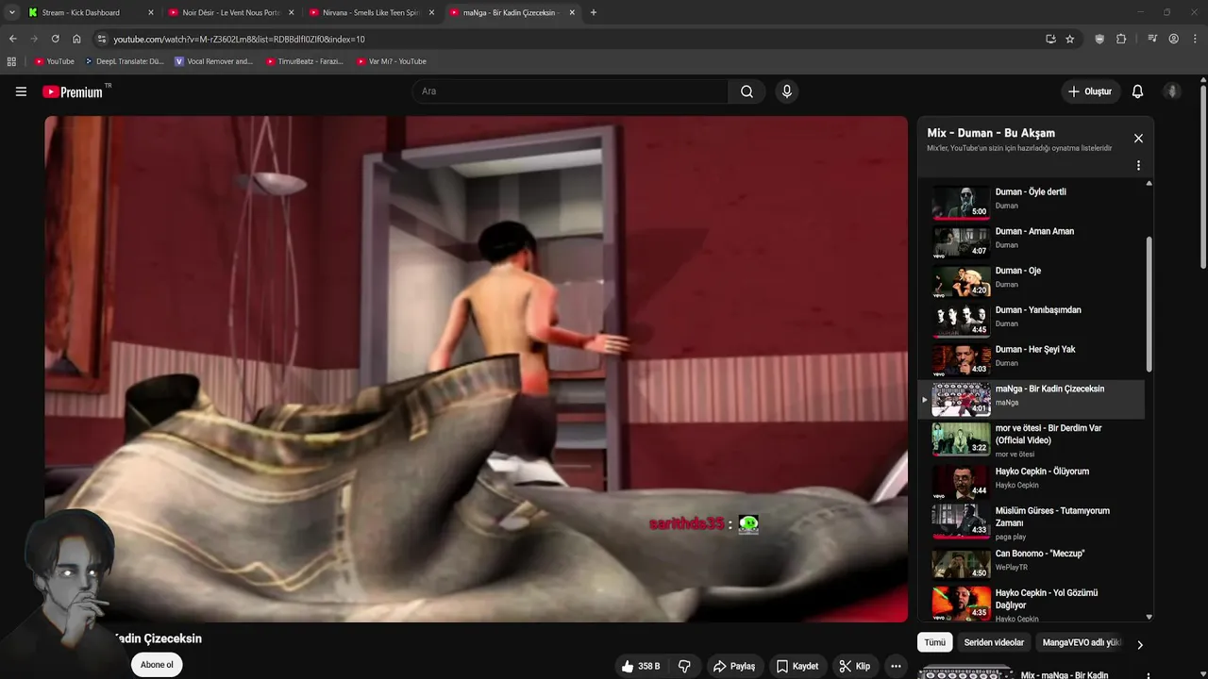Open the YouTube bookmark
This screenshot has height=679, width=1208.
pos(54,61)
